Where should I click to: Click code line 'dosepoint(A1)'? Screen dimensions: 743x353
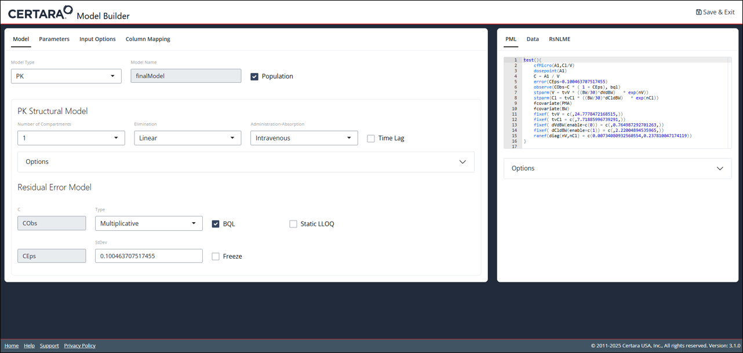(551, 71)
